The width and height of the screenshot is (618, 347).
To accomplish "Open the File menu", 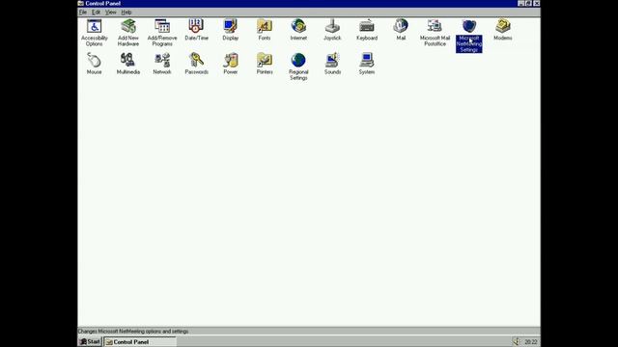I will pyautogui.click(x=83, y=13).
